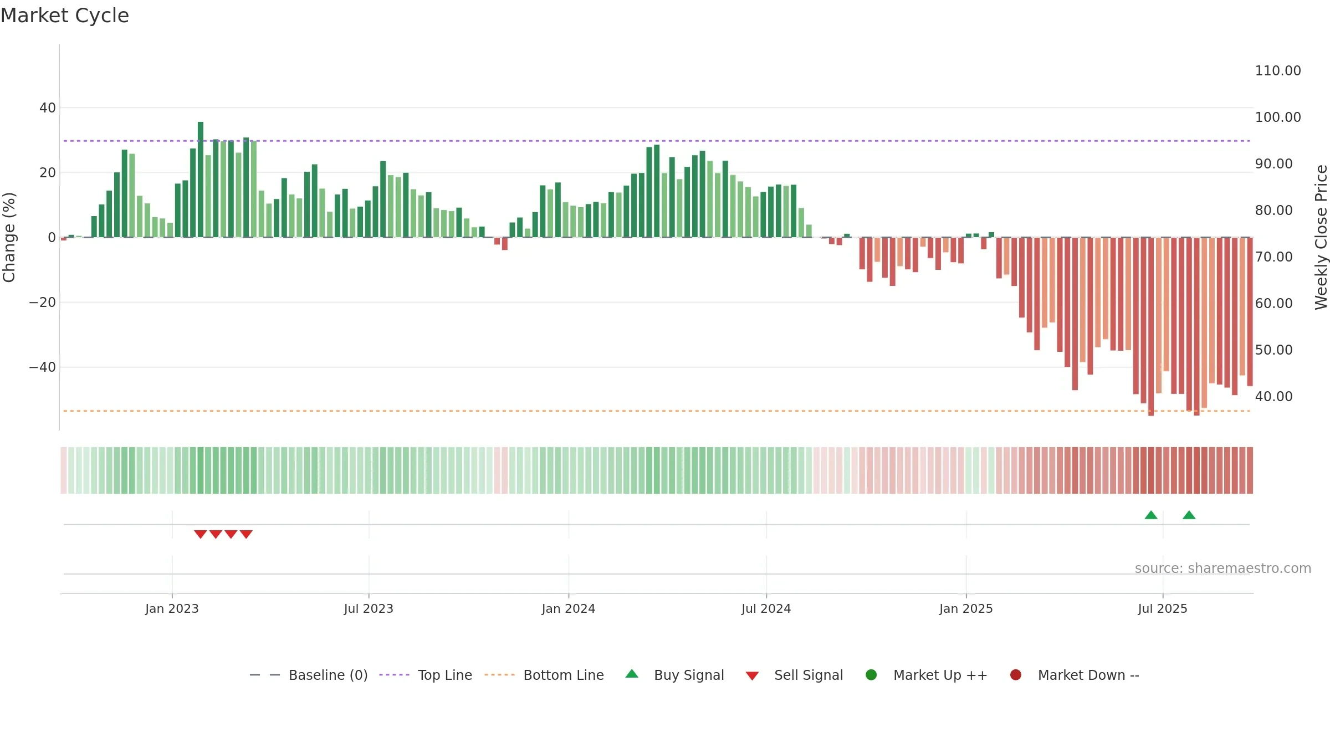Click the red Sell Signal legend triangle
Screen dimensions: 1330x748
[752, 676]
